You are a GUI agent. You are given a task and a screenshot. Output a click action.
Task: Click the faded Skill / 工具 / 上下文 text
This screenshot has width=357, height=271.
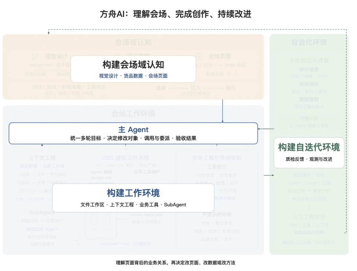(309, 225)
